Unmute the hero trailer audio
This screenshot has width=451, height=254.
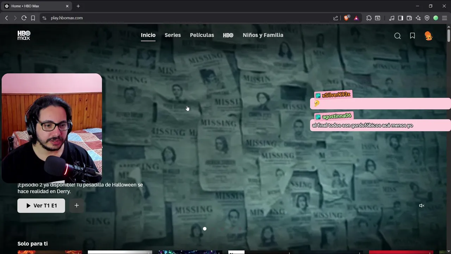click(421, 206)
